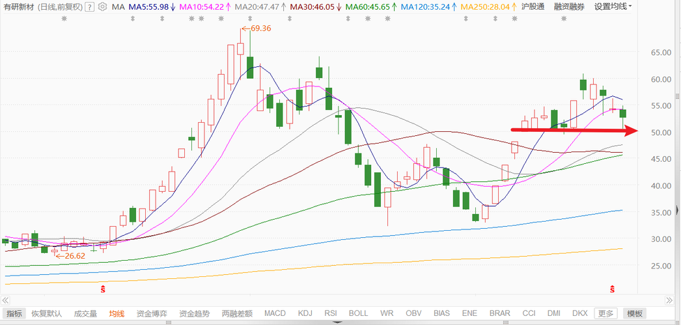Switch to the OBV indicator
Viewport: 681px width, 325px height.
413,313
